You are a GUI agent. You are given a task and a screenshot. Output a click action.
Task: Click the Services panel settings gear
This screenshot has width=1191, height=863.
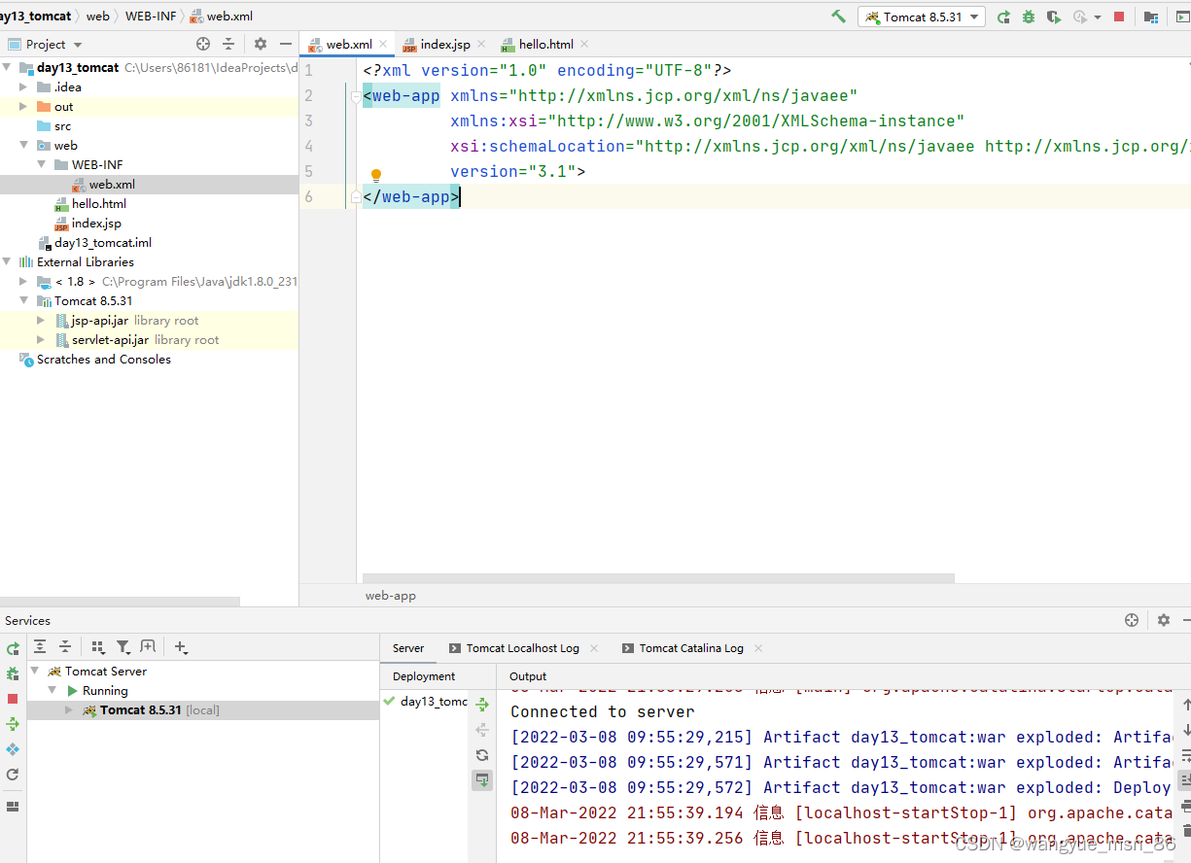[x=1164, y=620]
